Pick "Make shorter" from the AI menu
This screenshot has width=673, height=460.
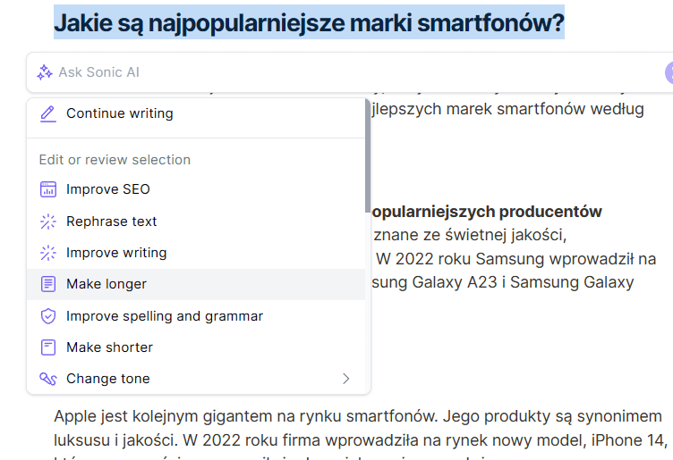tap(109, 347)
